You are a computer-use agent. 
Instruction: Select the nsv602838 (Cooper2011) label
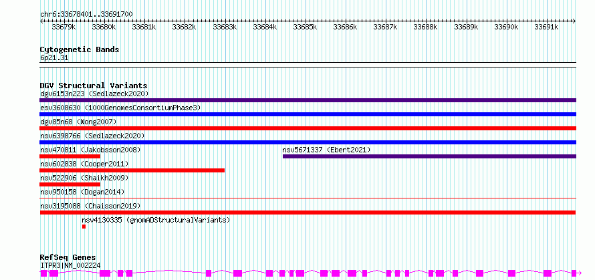pyautogui.click(x=84, y=164)
